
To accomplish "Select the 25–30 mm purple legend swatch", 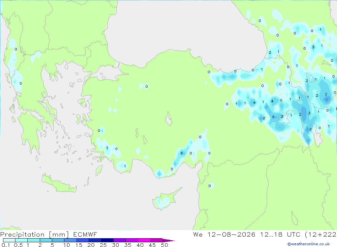I will point(107,240).
